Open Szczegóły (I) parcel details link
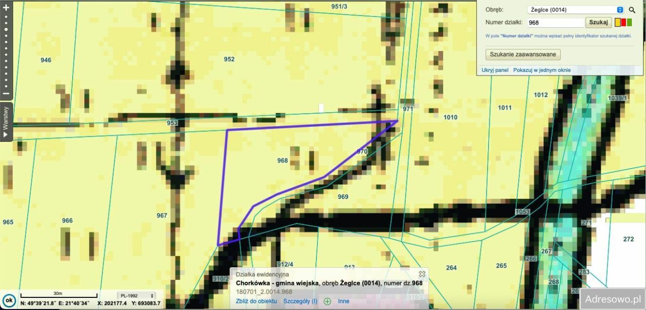Screen dimensions: 646x310 coord(300,301)
